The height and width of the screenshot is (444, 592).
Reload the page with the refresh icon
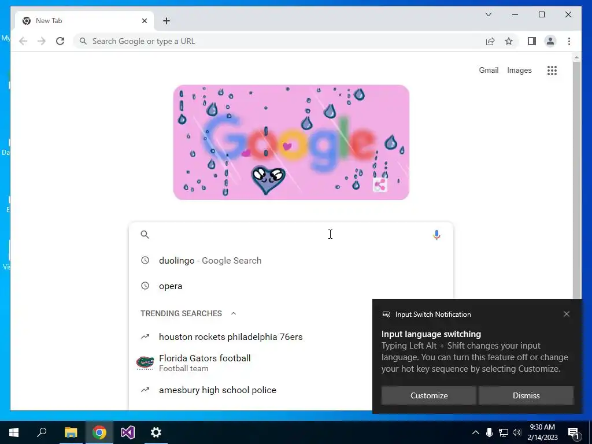(x=60, y=41)
